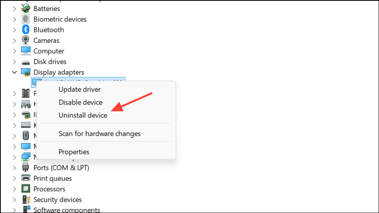Expand the Processors category chevron
Image resolution: width=379 pixels, height=213 pixels.
coord(15,189)
